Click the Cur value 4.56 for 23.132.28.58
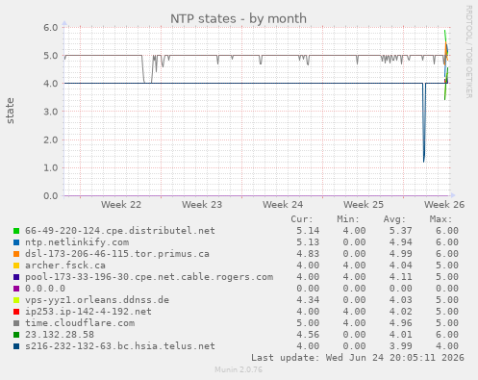 pos(308,335)
